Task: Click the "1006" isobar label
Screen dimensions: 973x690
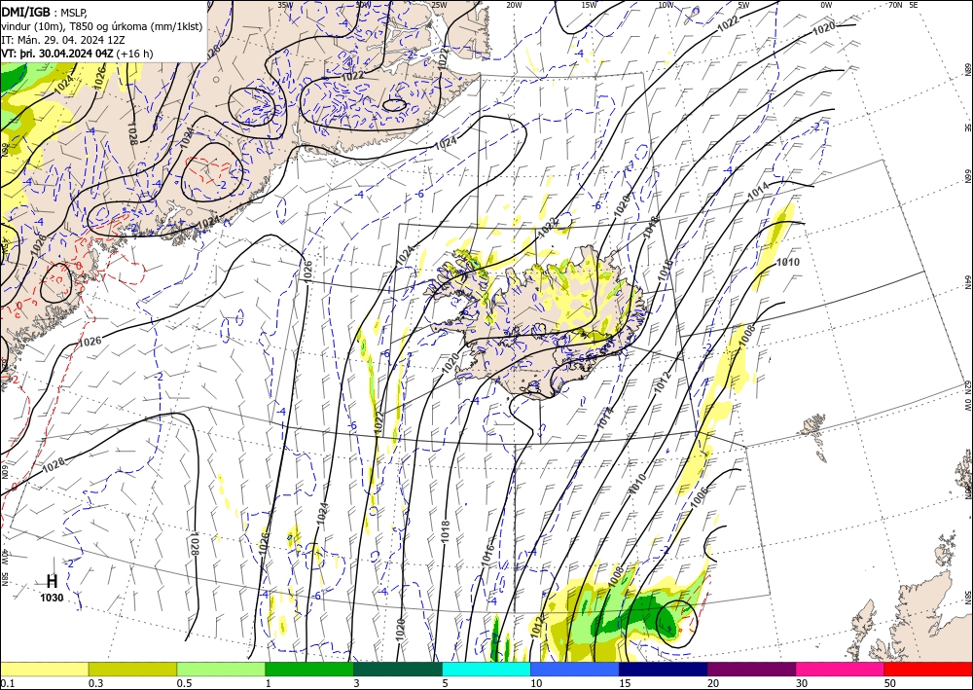Action: click(699, 497)
